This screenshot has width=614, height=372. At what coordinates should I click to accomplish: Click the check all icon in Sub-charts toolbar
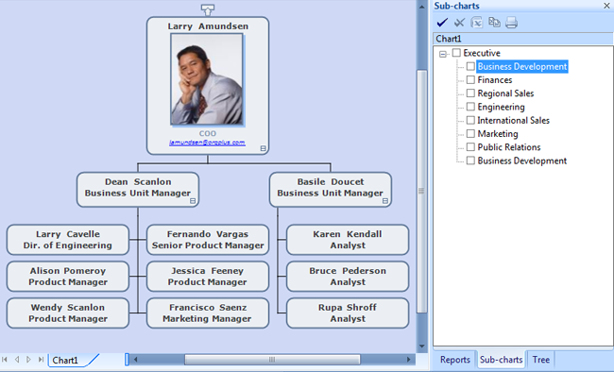coord(442,23)
